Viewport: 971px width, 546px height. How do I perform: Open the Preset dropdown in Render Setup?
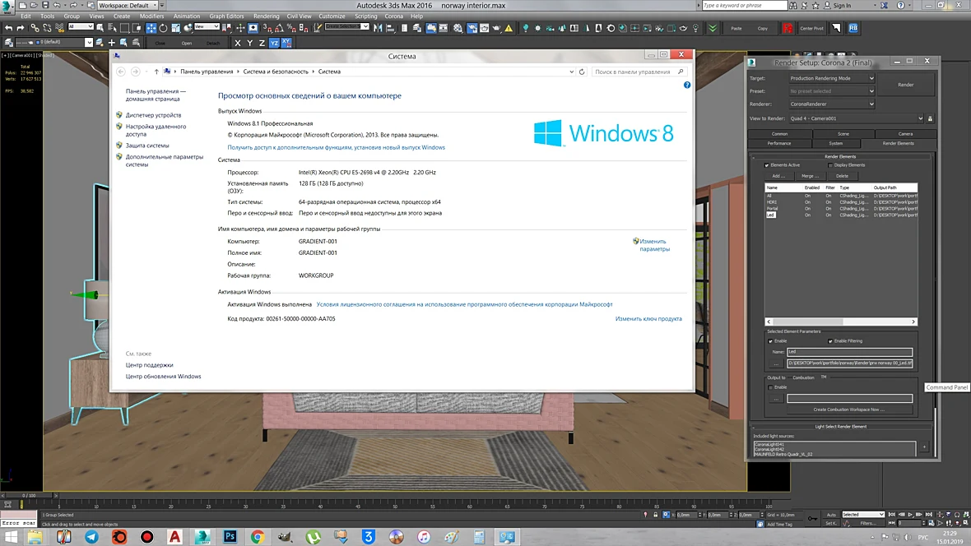832,91
